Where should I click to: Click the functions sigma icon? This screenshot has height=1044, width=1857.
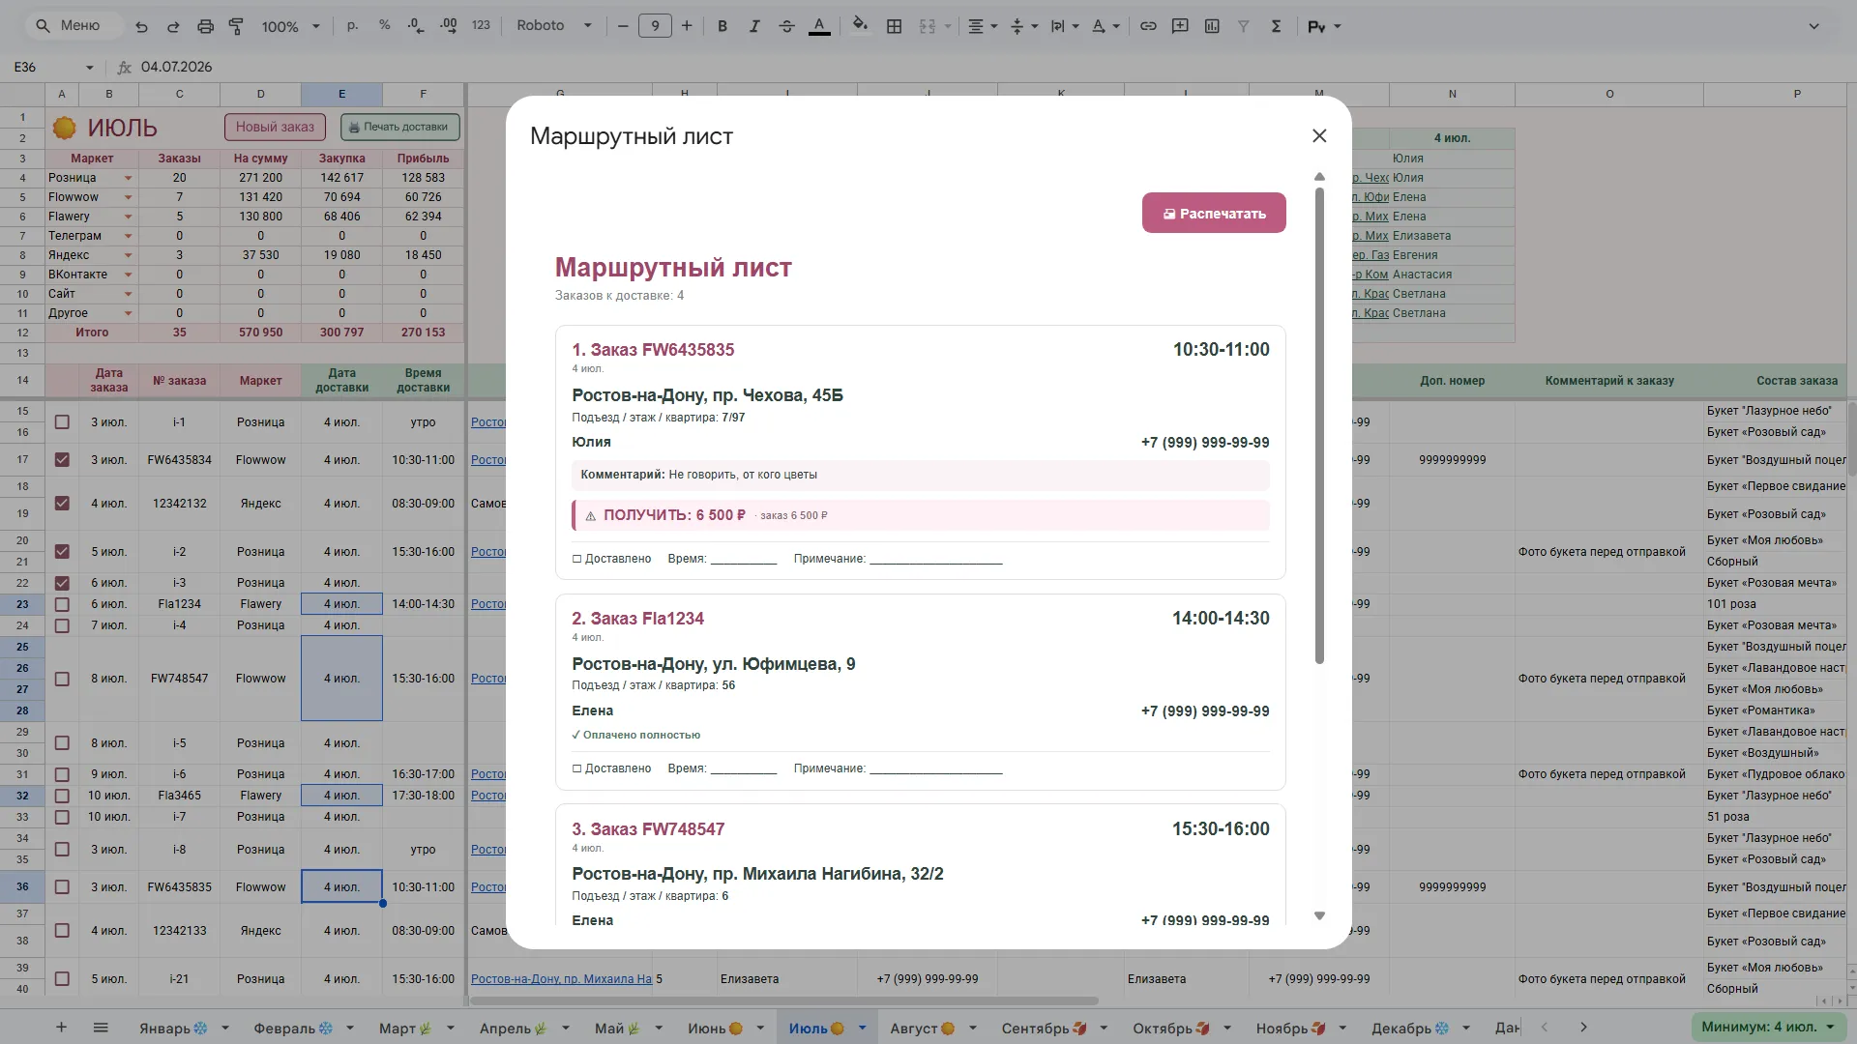[1276, 26]
